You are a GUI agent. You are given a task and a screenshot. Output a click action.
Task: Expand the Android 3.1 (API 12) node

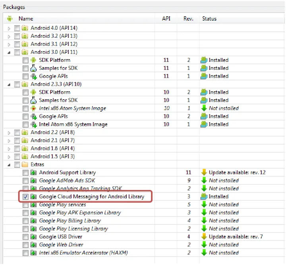[9, 44]
